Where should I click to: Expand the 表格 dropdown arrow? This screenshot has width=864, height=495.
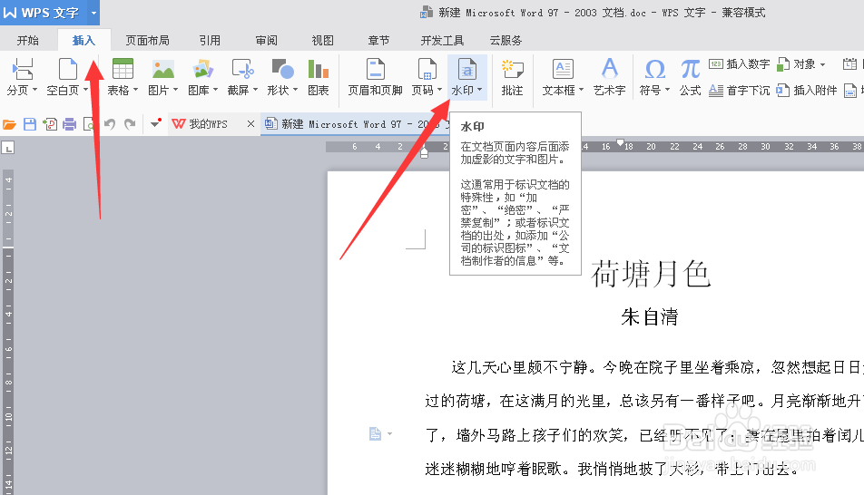pyautogui.click(x=135, y=90)
